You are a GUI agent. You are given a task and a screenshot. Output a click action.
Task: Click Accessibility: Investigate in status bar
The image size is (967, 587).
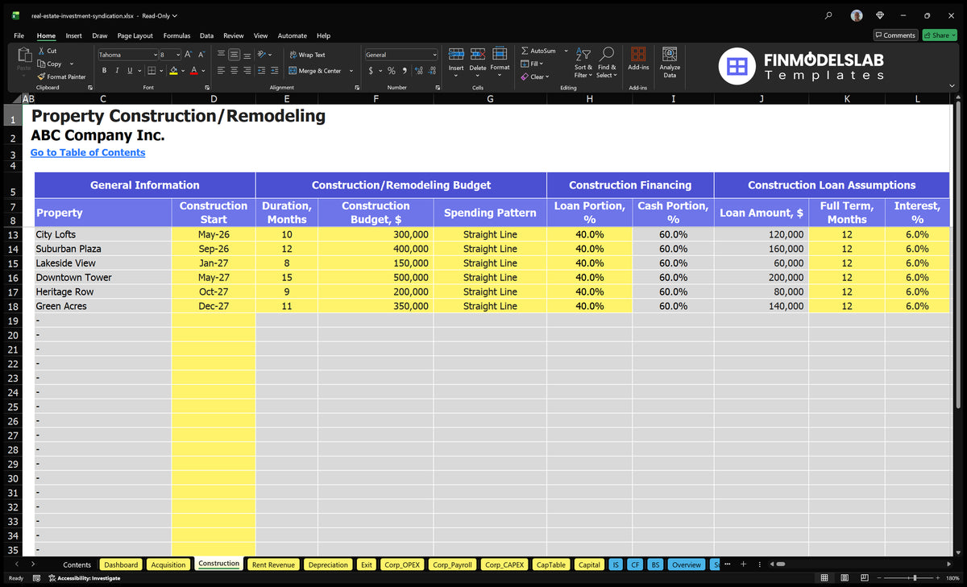(x=84, y=578)
